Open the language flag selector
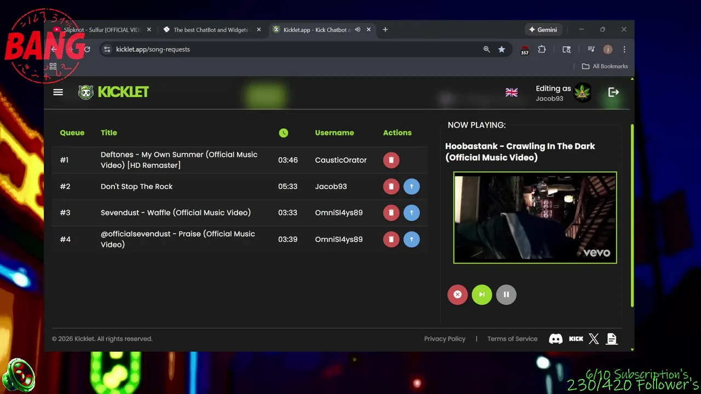This screenshot has width=701, height=394. (x=512, y=92)
